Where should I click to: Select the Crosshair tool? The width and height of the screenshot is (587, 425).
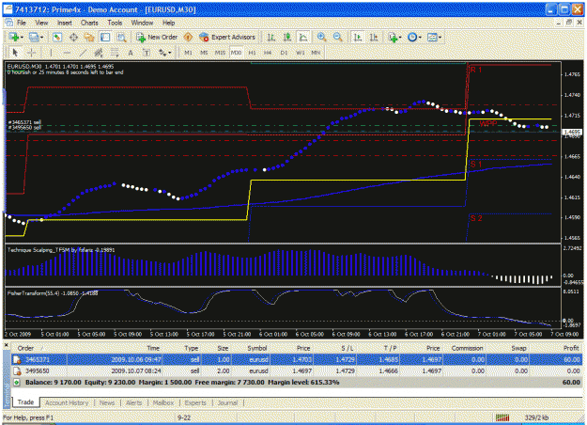(31, 53)
